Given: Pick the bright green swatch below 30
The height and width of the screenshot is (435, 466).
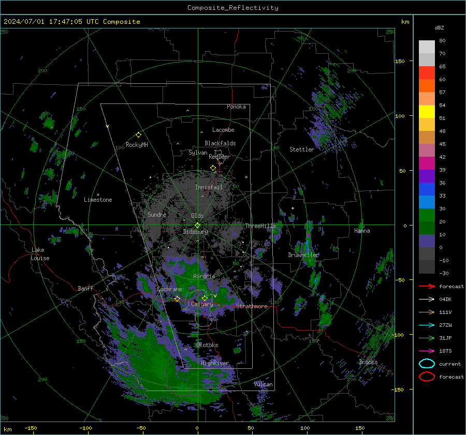Looking at the screenshot, I should pos(427,215).
